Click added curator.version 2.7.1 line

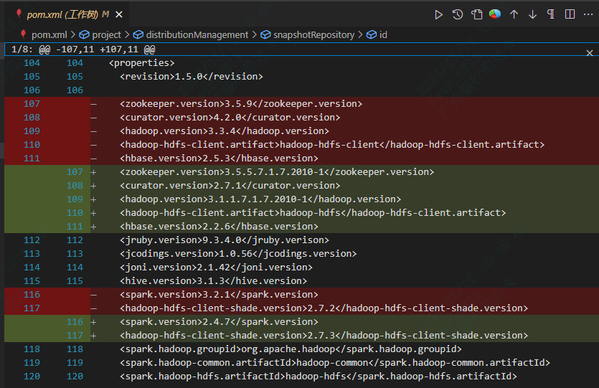point(230,186)
